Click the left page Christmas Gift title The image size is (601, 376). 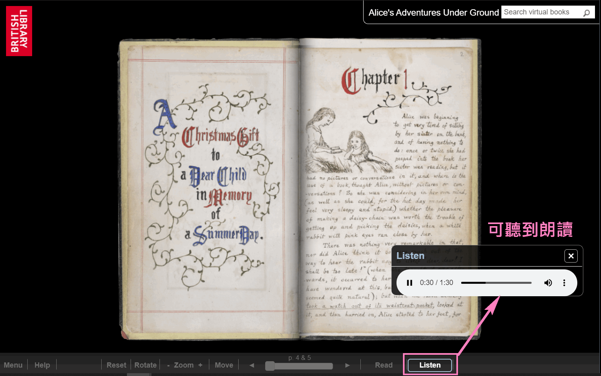[221, 137]
